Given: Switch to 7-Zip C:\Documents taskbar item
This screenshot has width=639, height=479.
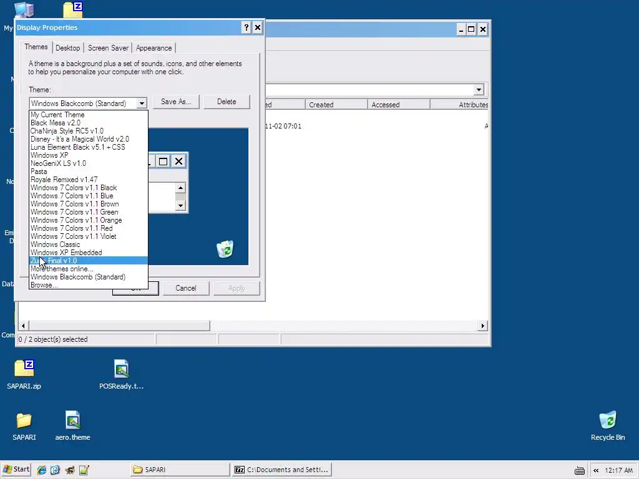Looking at the screenshot, I should click(x=281, y=470).
